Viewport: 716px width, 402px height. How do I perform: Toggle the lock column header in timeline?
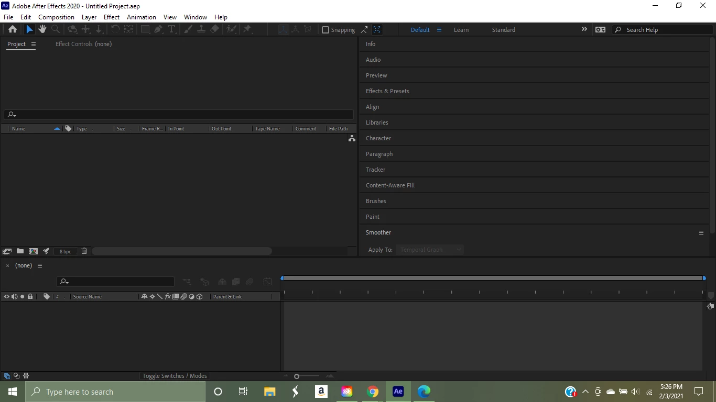pyautogui.click(x=30, y=297)
